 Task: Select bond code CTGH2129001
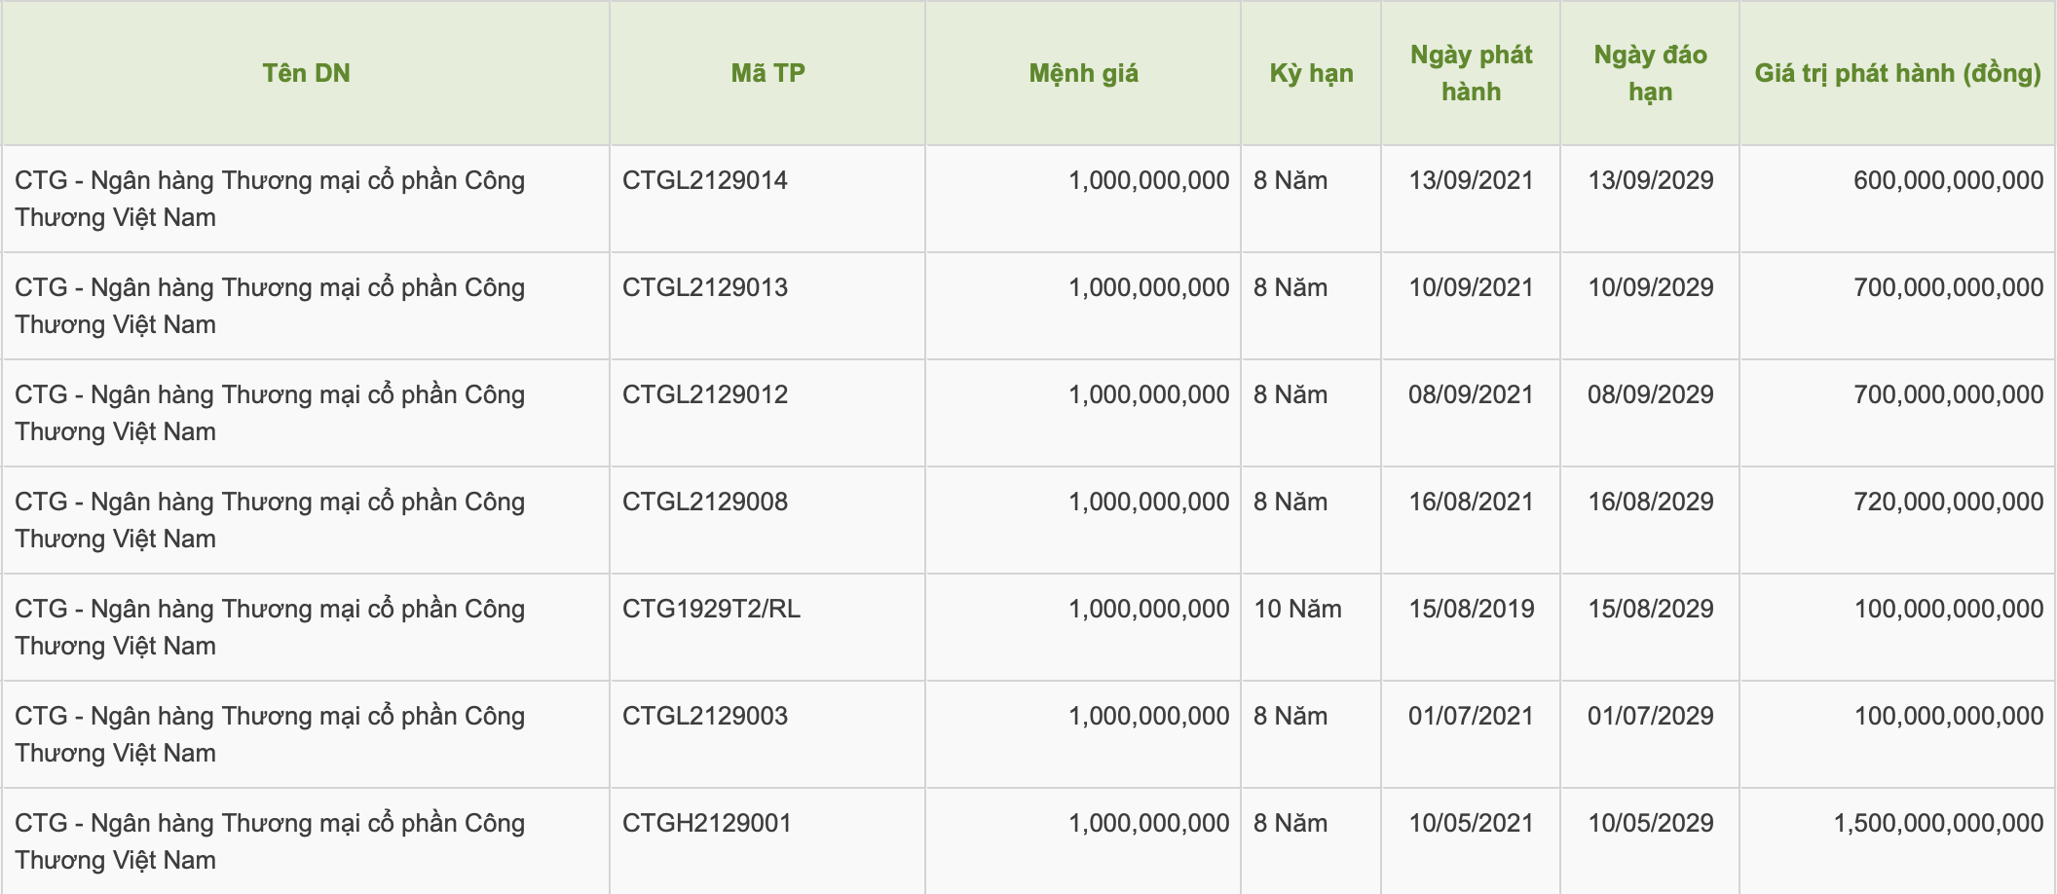(x=707, y=823)
